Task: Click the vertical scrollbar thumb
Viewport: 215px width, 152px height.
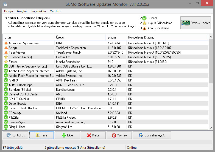Action: click(x=211, y=61)
